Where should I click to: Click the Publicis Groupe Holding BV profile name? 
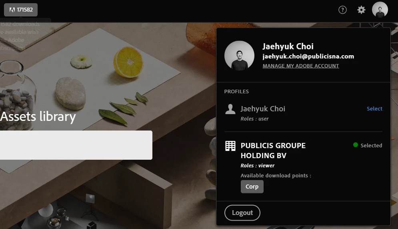pyautogui.click(x=273, y=151)
